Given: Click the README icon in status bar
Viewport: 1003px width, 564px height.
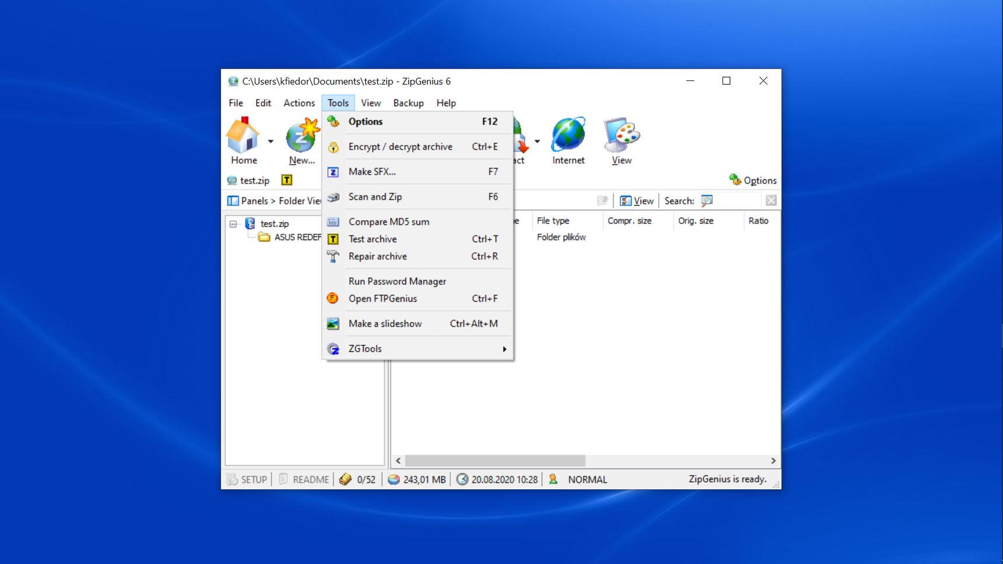Looking at the screenshot, I should (283, 479).
